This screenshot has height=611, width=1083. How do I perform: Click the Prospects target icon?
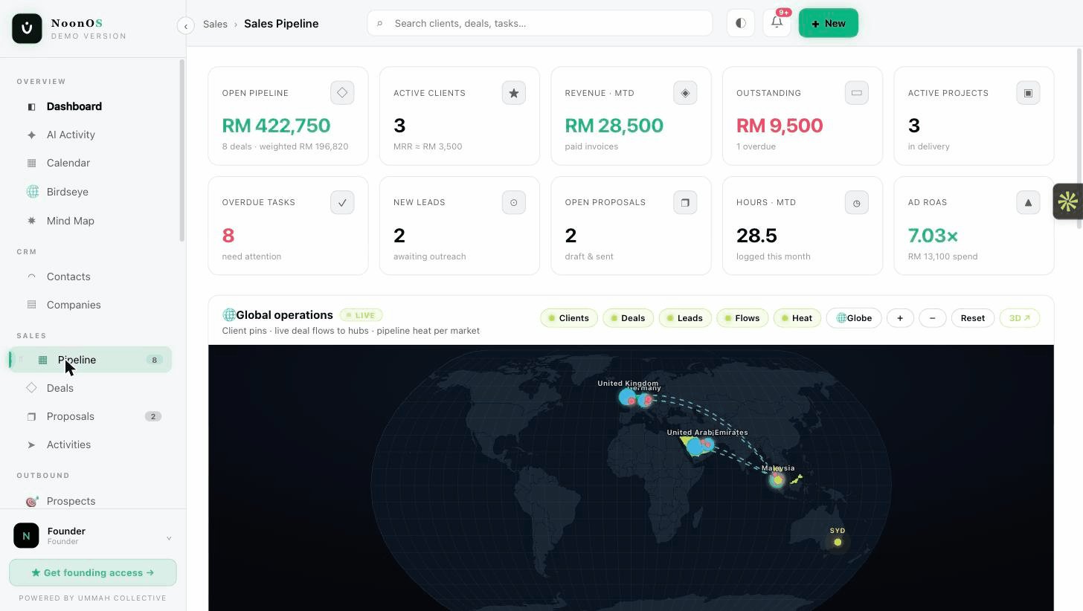coord(31,501)
